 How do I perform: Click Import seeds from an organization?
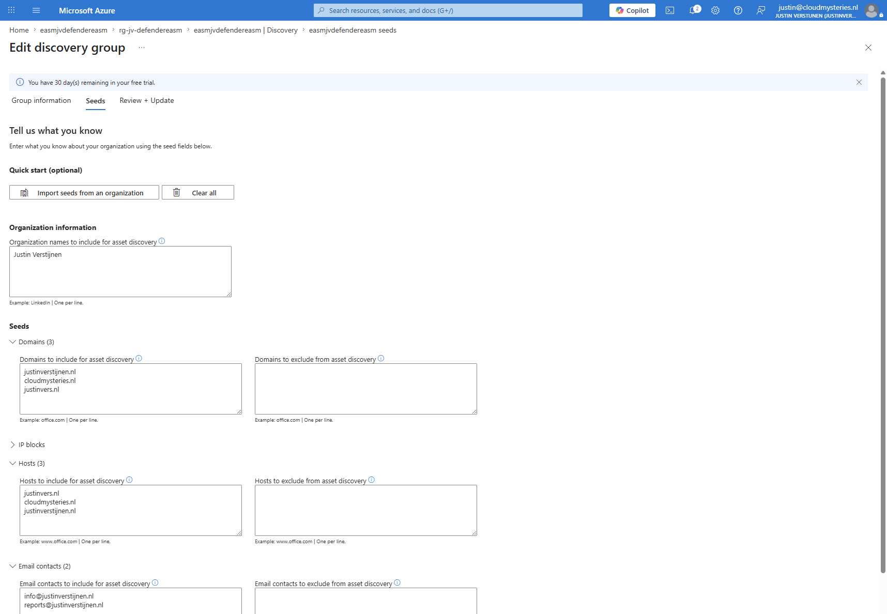pyautogui.click(x=84, y=192)
